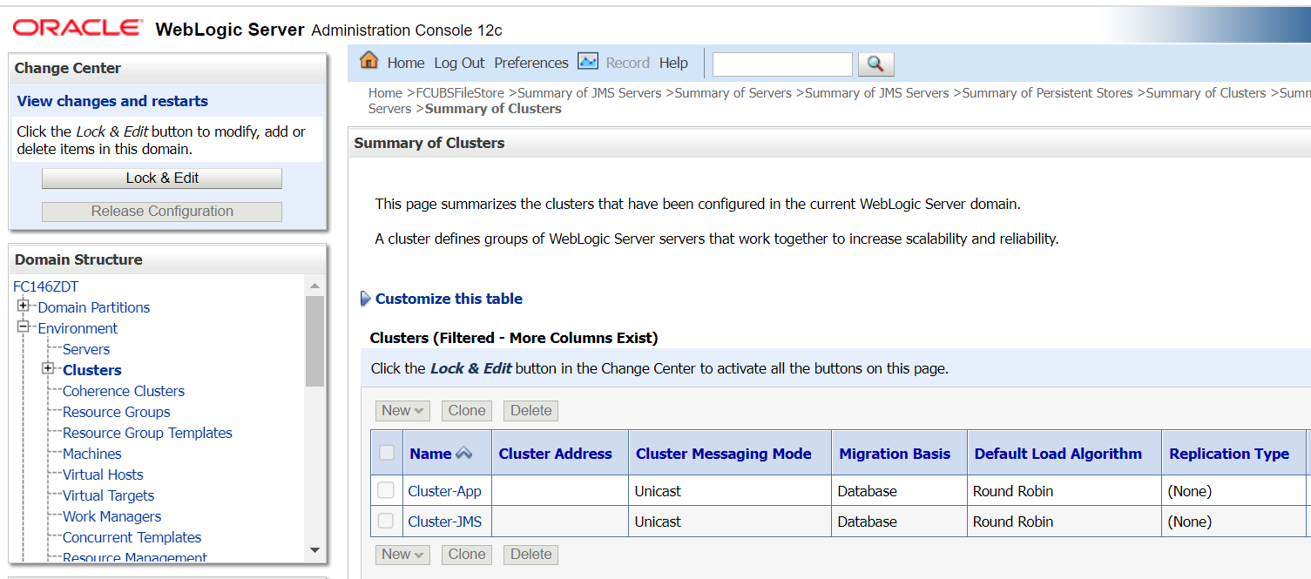Click the top Delete button
1311x579 pixels.
531,411
